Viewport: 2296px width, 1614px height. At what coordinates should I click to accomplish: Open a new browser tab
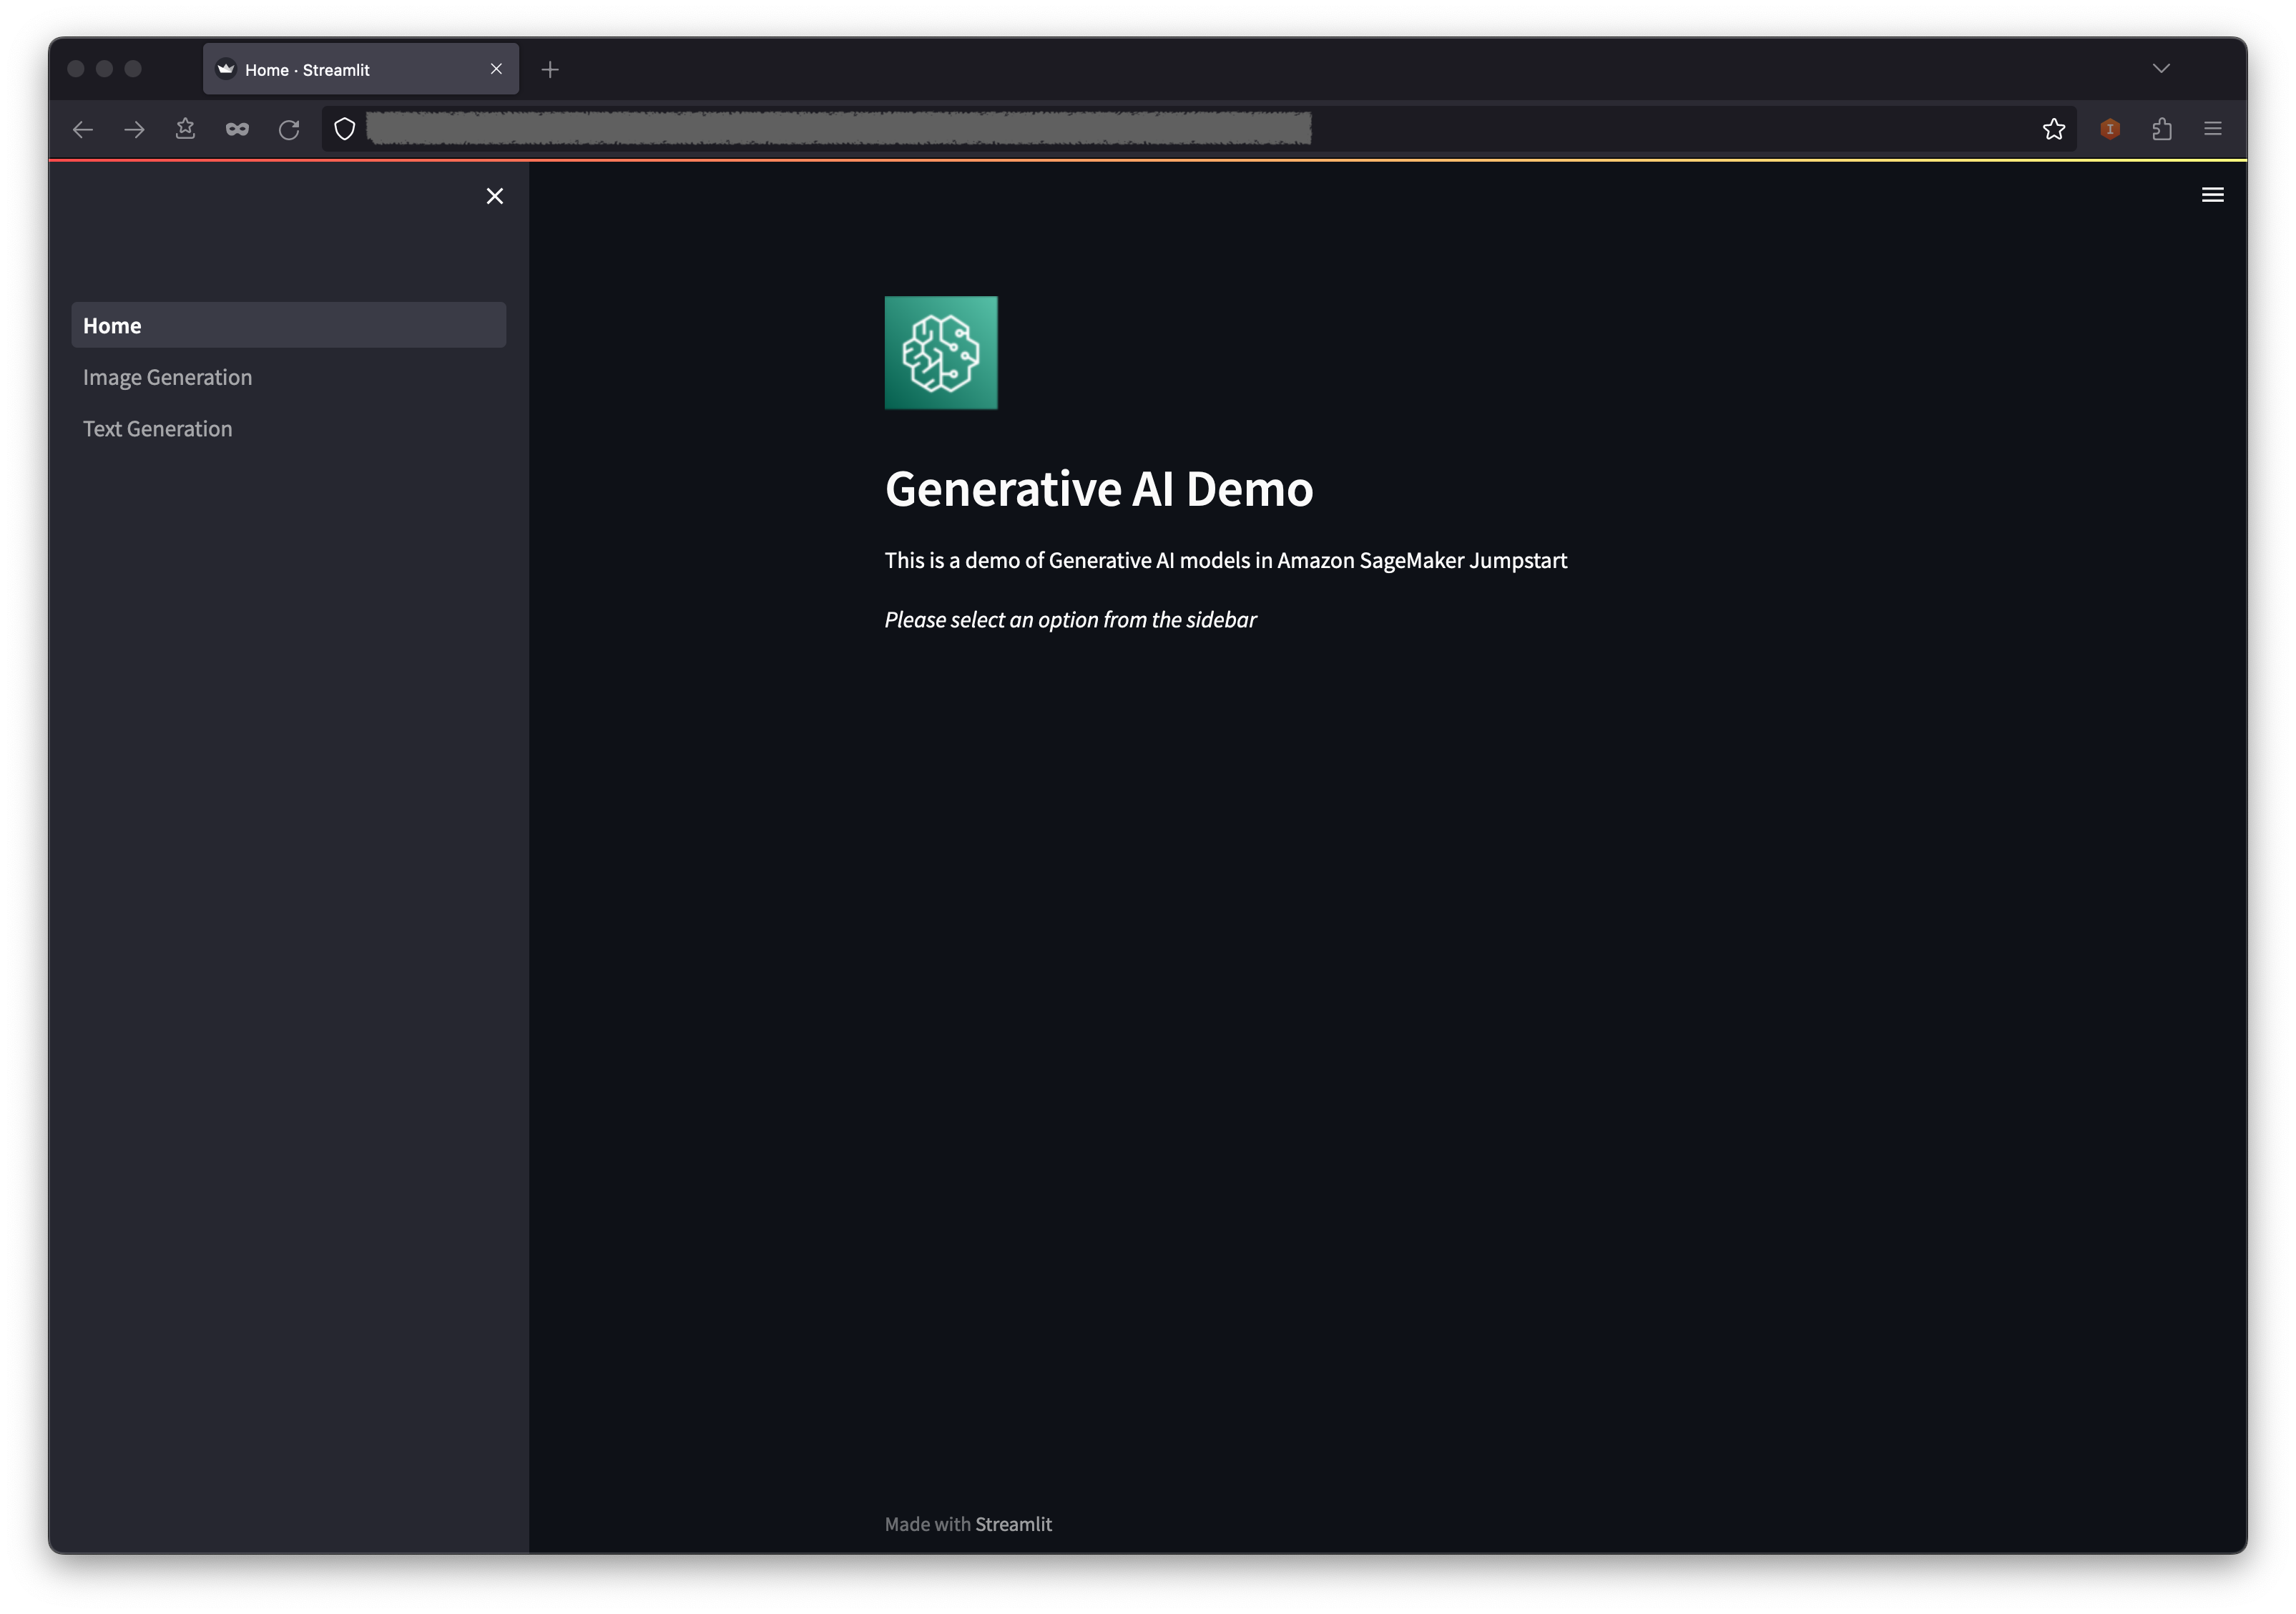550,70
